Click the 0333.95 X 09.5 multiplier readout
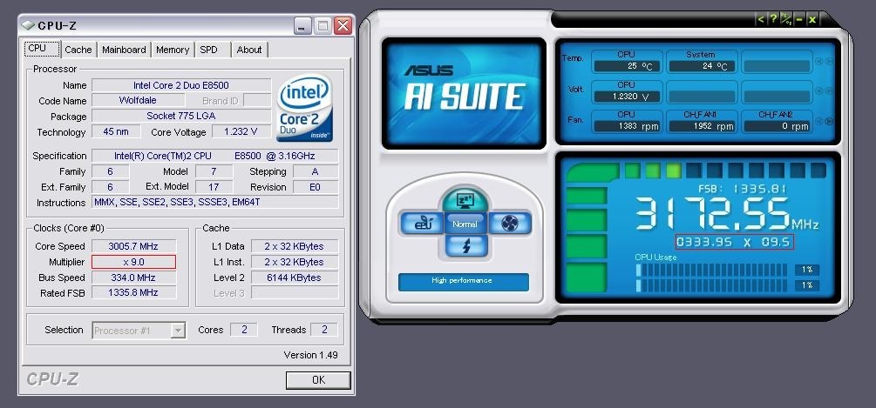The image size is (876, 408). [734, 242]
